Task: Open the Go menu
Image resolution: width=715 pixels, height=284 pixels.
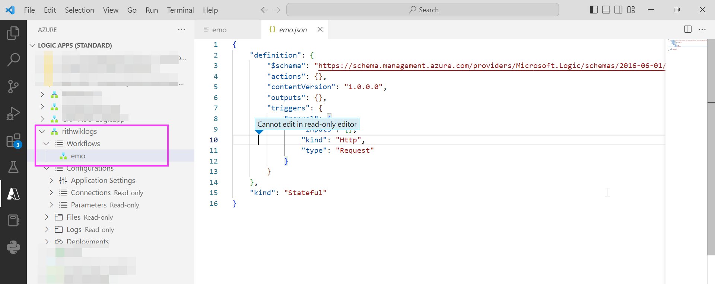Action: tap(132, 10)
